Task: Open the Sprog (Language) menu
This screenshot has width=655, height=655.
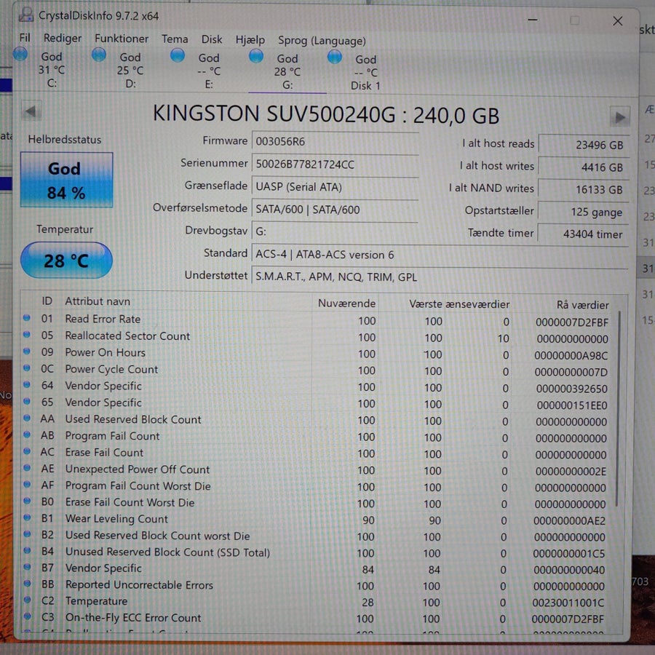Action: [322, 41]
